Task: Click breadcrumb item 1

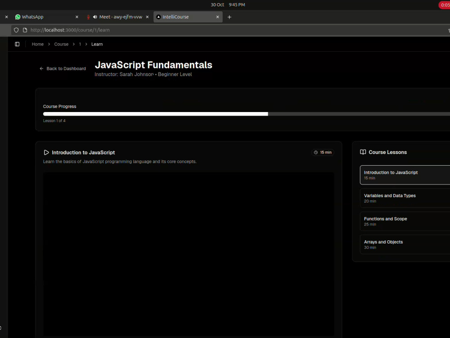Action: point(80,44)
